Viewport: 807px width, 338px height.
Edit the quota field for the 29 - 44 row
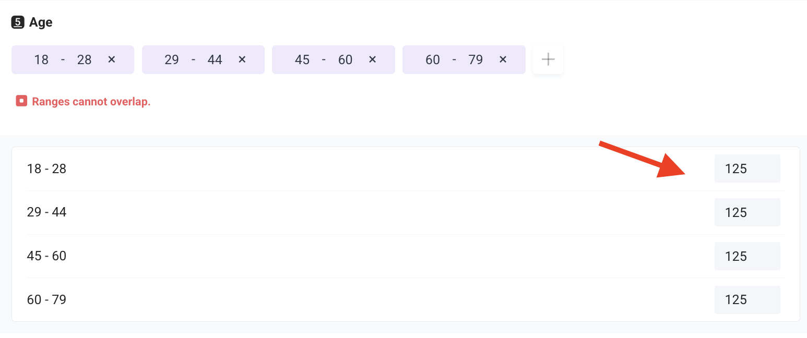(x=747, y=212)
